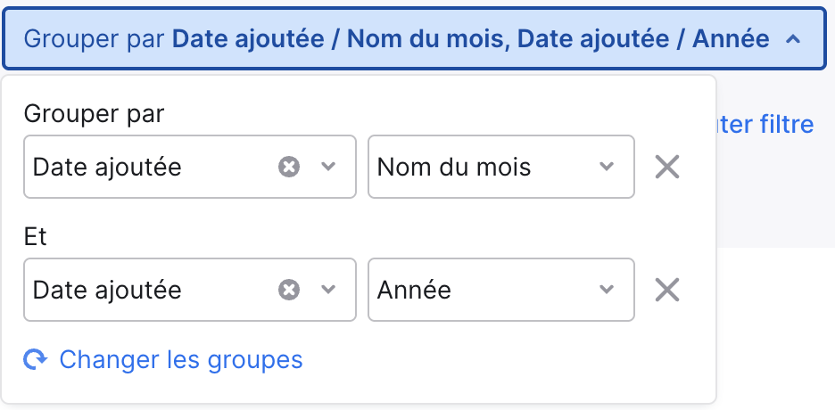Click the bold Date ajoutée / Année header text
This screenshot has height=410, width=835.
pyautogui.click(x=643, y=39)
